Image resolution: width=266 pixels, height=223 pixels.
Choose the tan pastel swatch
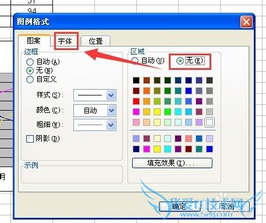[147, 122]
